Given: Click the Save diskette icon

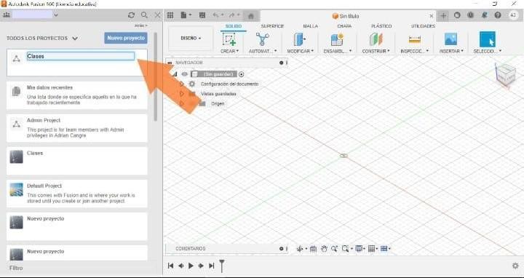Looking at the screenshot, I should (x=202, y=15).
